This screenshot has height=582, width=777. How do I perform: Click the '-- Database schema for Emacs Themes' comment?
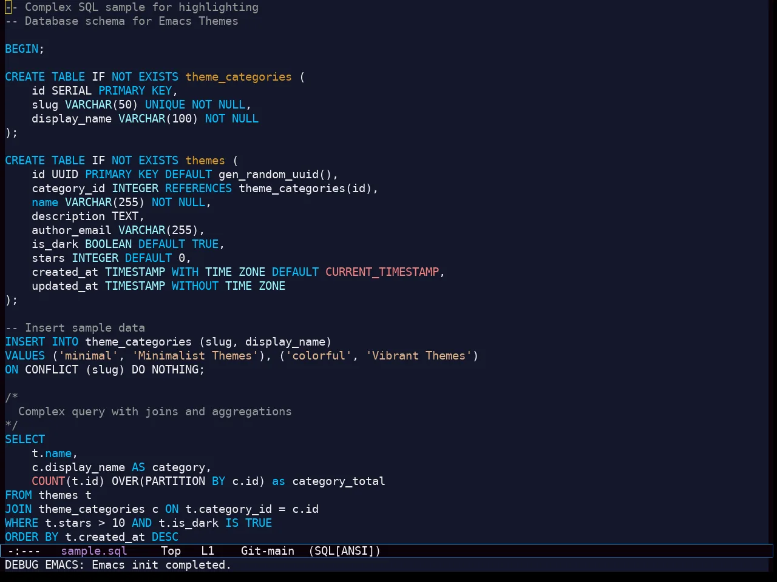coord(121,21)
